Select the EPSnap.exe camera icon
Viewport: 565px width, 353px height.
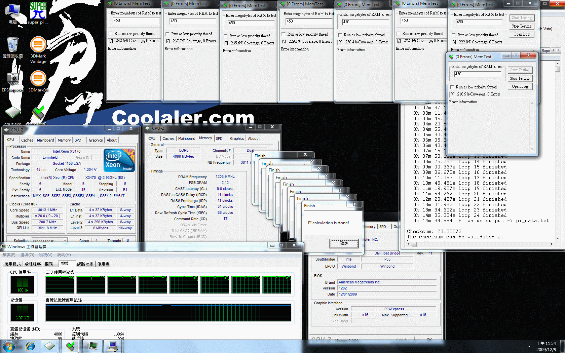[x=13, y=81]
